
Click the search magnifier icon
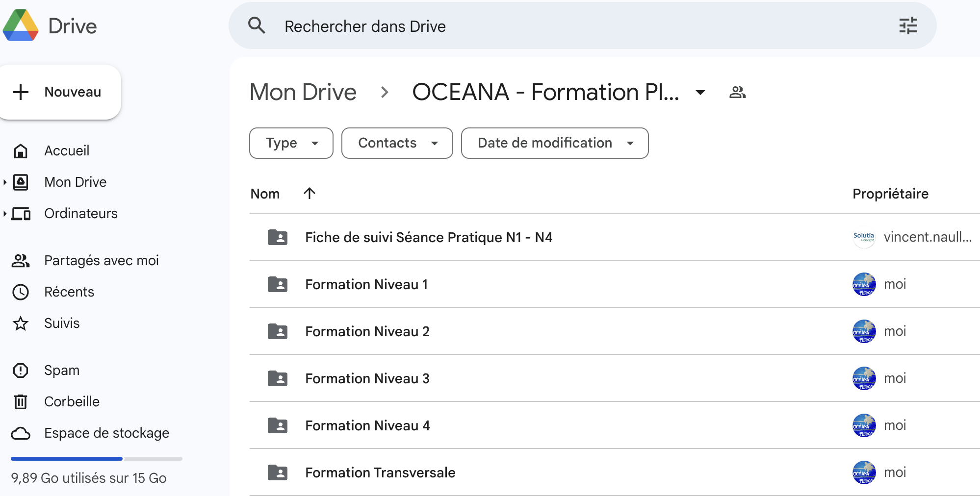257,25
